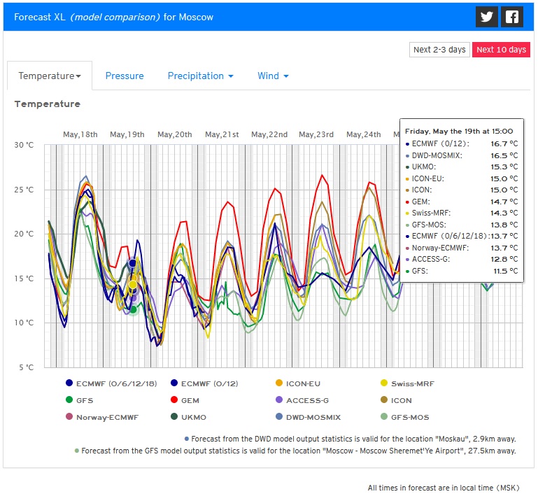Click the Norway-ECMWF legend dot
538x501 pixels.
click(69, 417)
